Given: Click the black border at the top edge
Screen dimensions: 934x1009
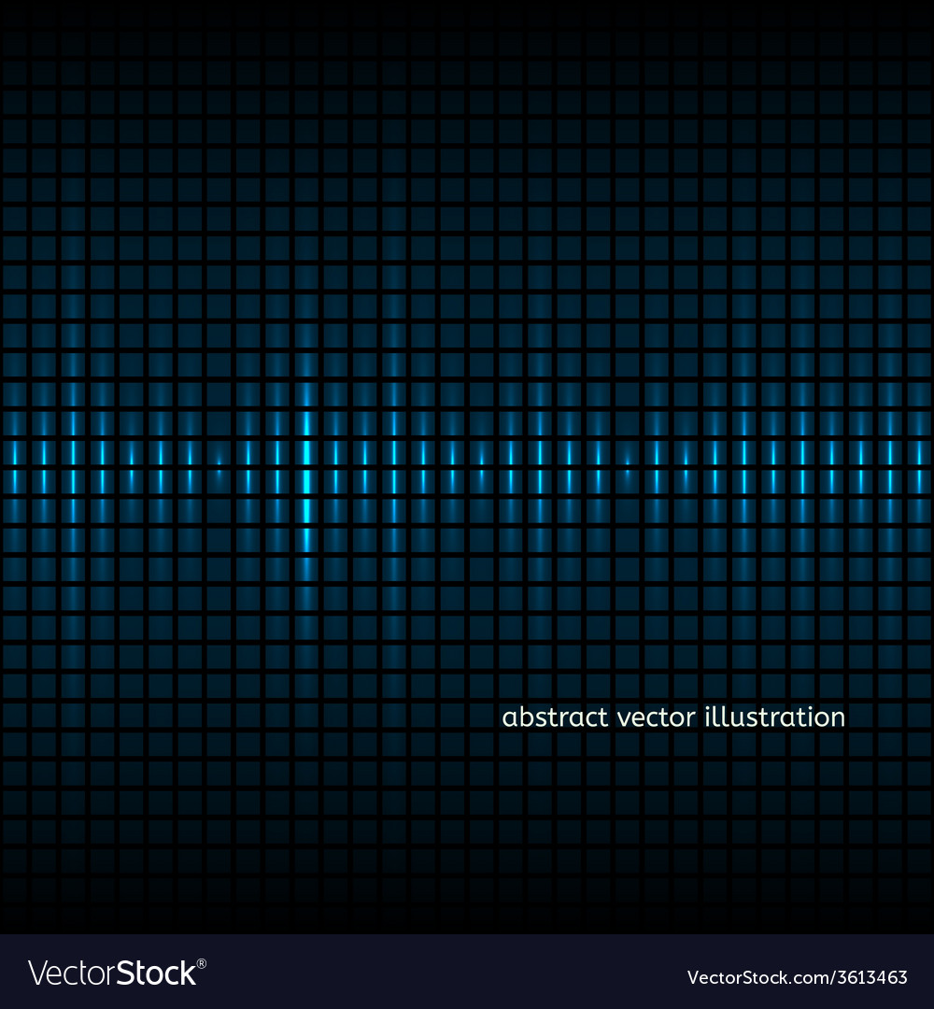Looking at the screenshot, I should 467,3.
